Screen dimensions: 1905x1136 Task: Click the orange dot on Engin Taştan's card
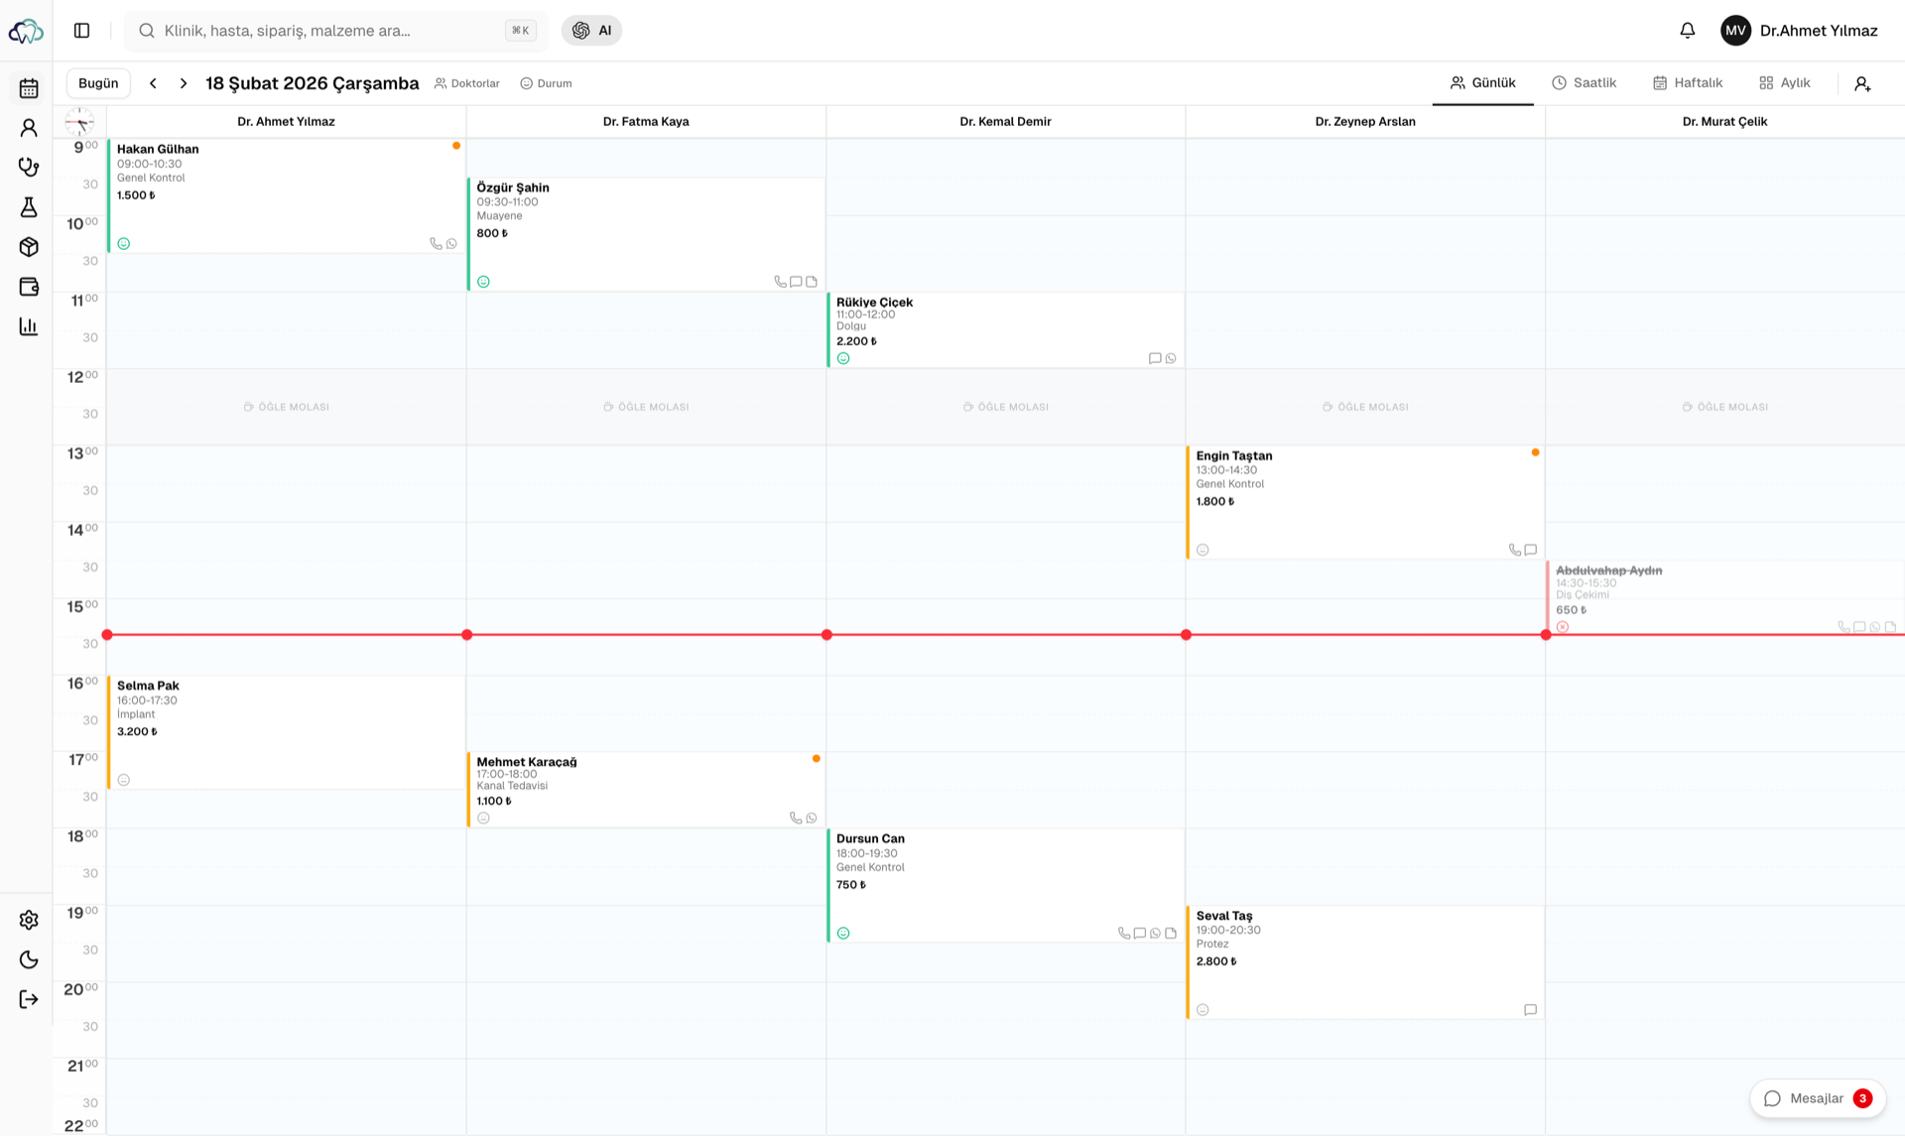[x=1536, y=452]
